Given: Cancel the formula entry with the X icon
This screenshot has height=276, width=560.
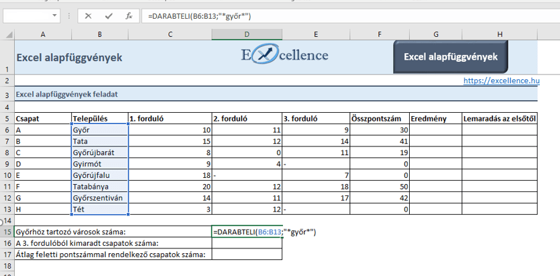Looking at the screenshot, I should pos(89,16).
